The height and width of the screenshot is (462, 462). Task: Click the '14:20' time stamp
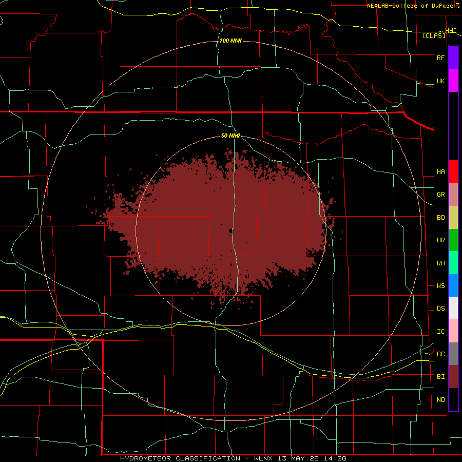[x=335, y=458]
